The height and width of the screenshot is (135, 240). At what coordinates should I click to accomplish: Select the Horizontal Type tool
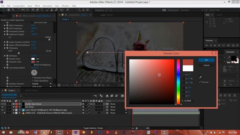(x=42, y=10)
